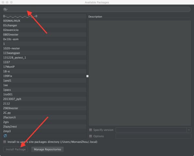
Task: Click the reload package list icon
Action: pos(5,136)
